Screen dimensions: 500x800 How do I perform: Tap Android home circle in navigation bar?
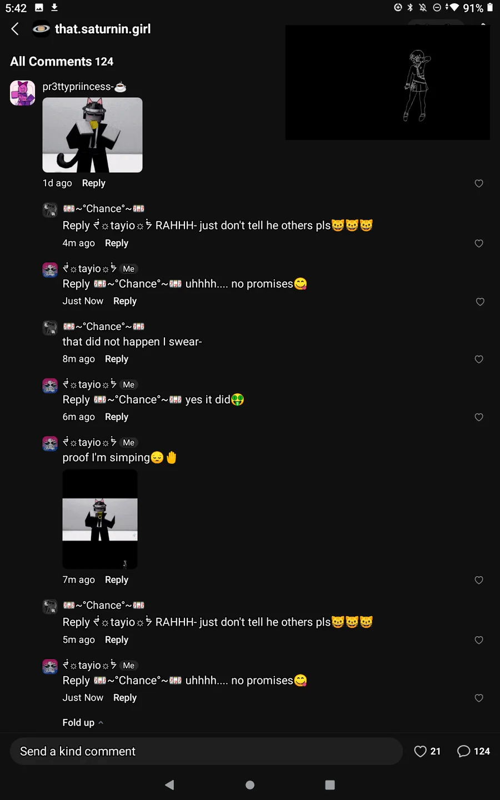click(250, 784)
